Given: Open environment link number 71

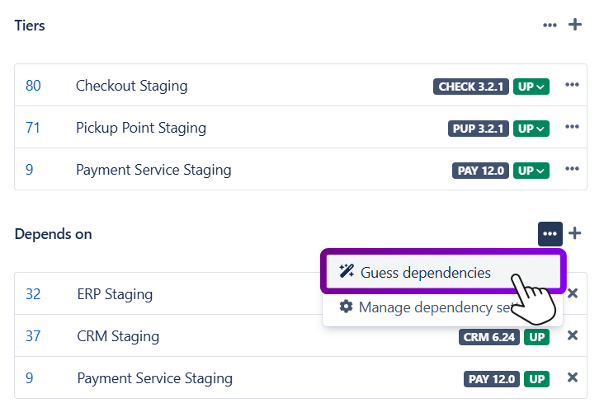Looking at the screenshot, I should coord(33,128).
